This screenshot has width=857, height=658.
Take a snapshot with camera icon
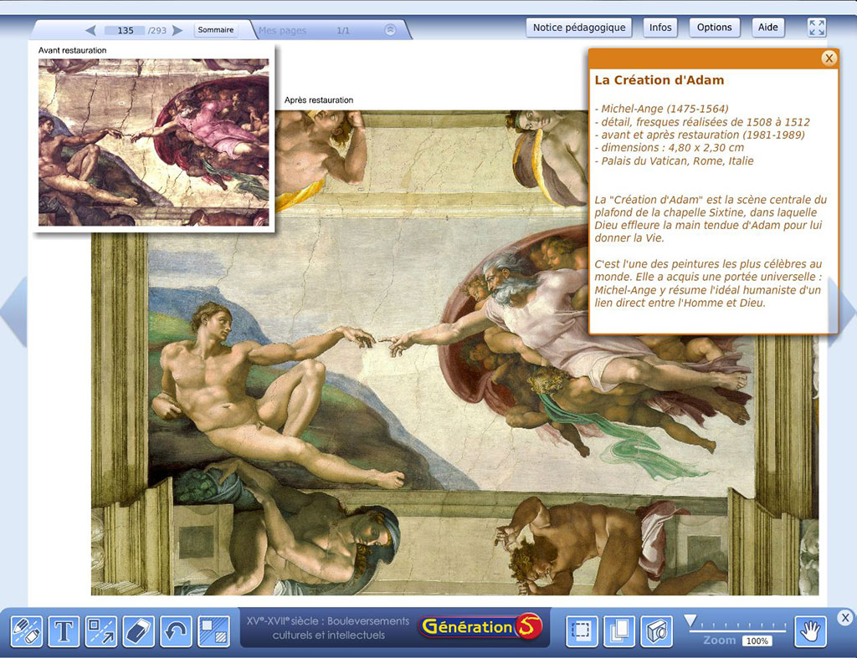click(x=657, y=631)
